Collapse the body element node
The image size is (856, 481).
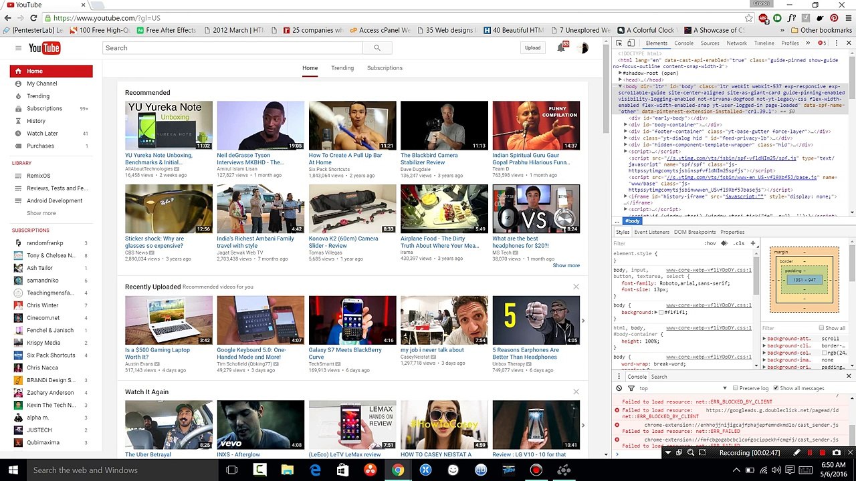coord(620,86)
